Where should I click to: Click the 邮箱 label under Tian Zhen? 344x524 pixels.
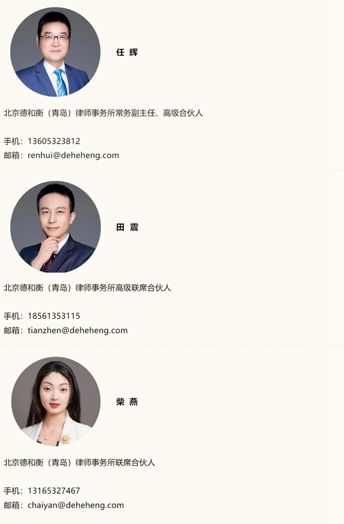(x=11, y=330)
